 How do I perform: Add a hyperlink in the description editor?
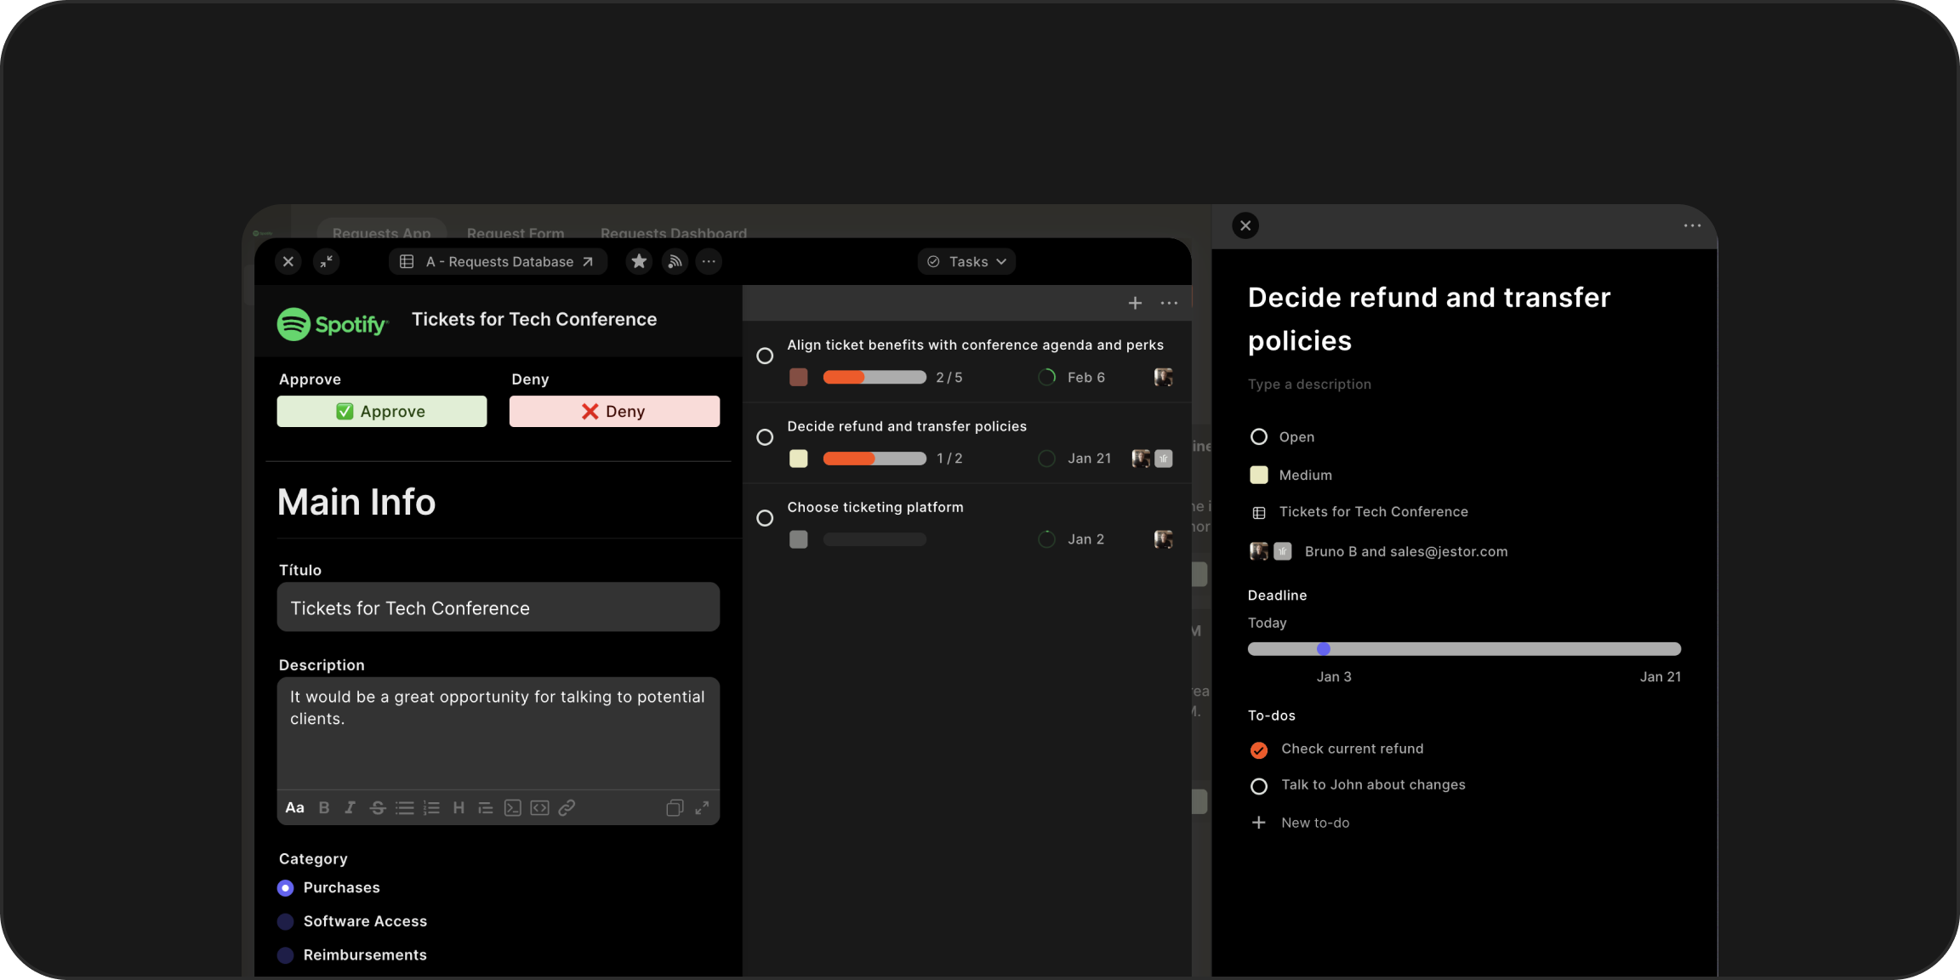567,807
